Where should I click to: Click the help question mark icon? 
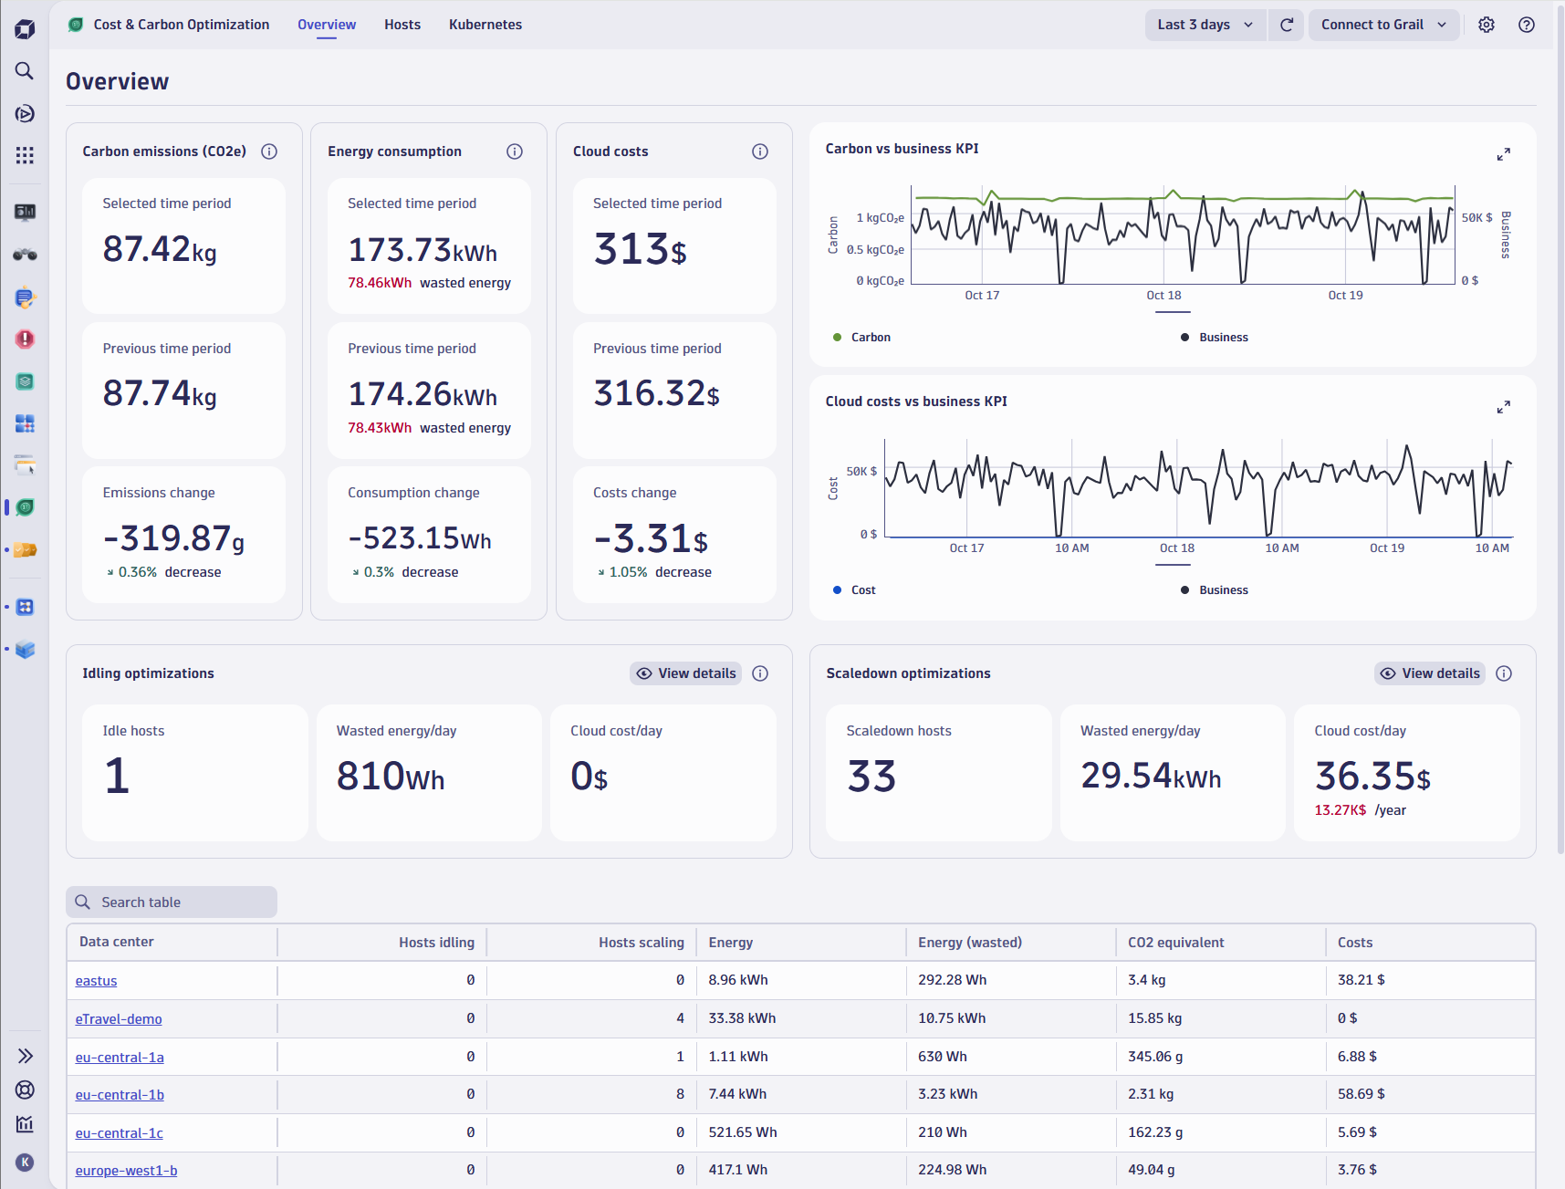tap(1526, 25)
